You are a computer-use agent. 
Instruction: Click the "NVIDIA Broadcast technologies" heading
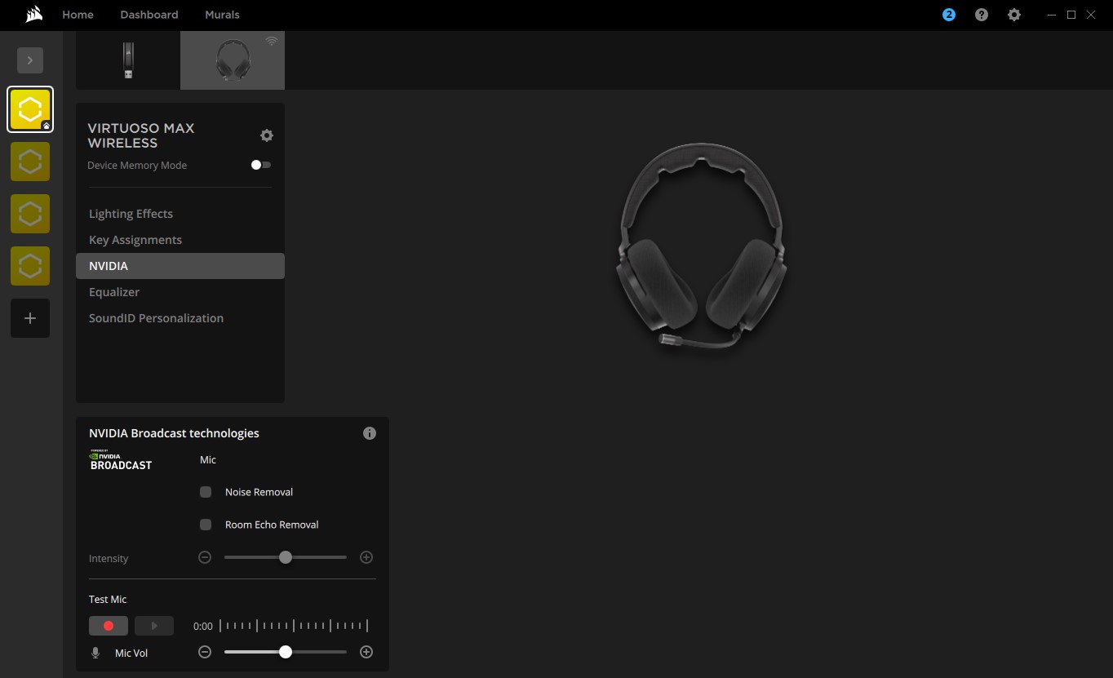[174, 433]
